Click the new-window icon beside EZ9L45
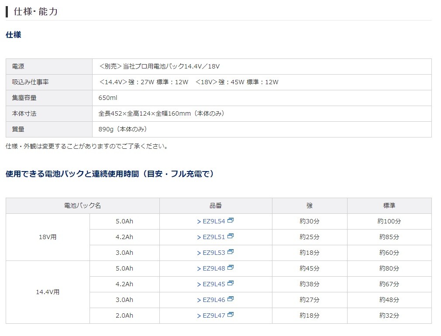The width and height of the screenshot is (441, 336). (x=231, y=284)
